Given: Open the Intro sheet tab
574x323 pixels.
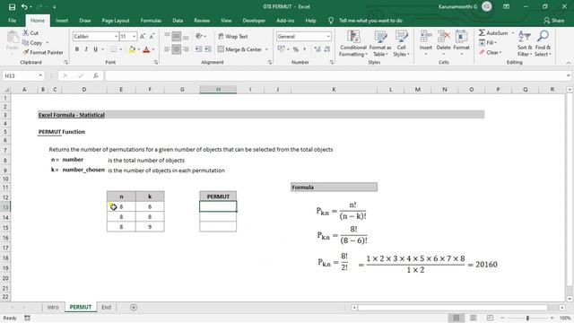Looking at the screenshot, I should coord(53,307).
